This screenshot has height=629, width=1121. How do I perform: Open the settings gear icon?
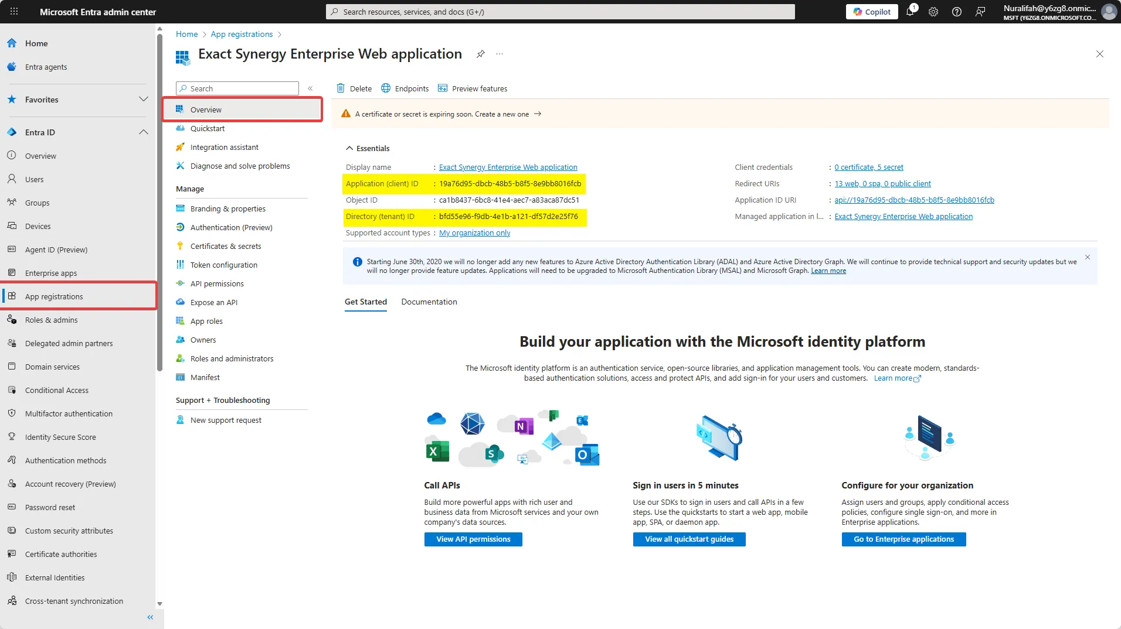click(x=933, y=11)
